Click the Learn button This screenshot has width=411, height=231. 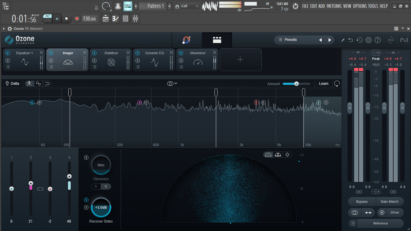coord(324,84)
